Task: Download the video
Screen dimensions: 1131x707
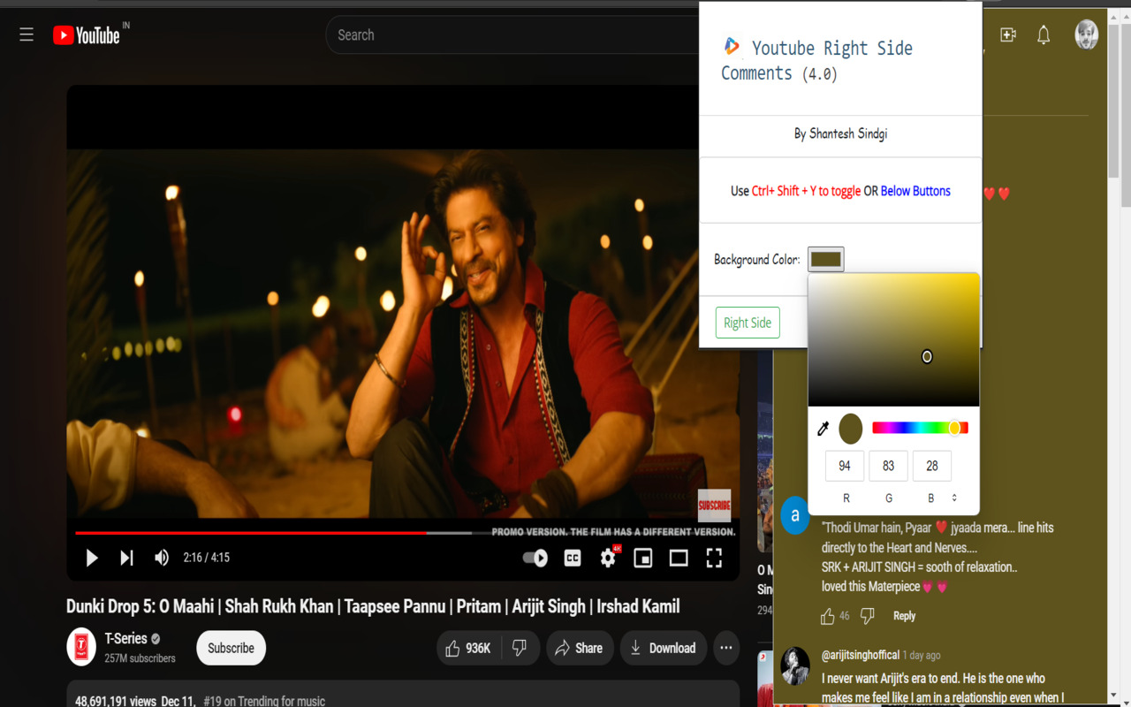Action: point(664,648)
